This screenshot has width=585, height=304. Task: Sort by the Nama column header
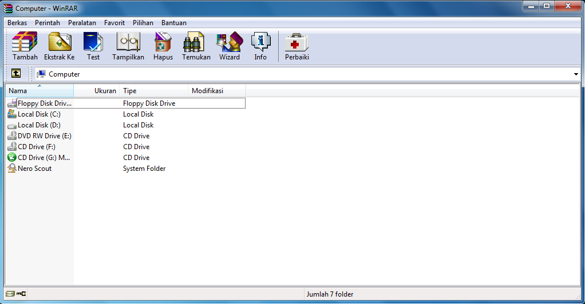pos(39,90)
